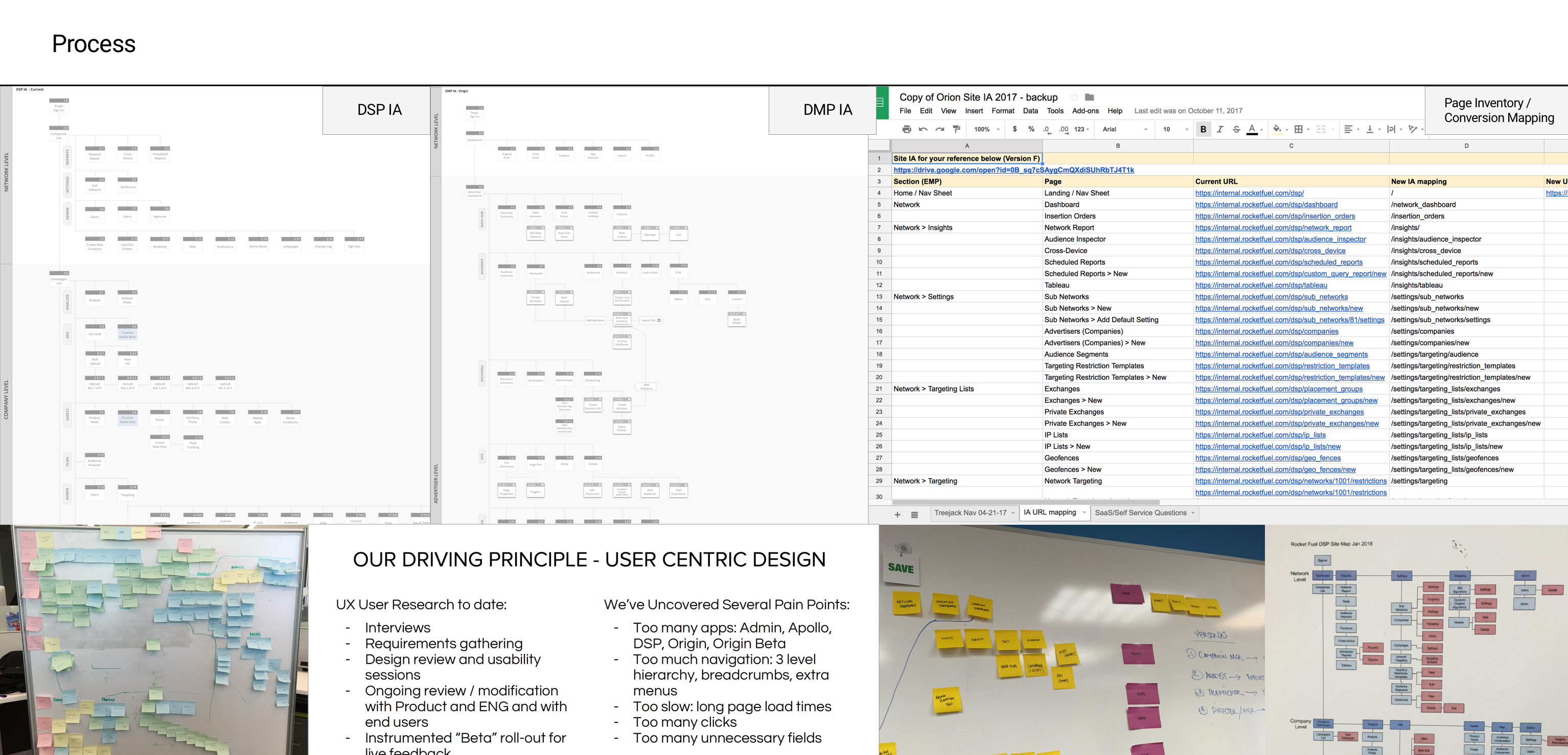1568x755 pixels.
Task: Select the Paint format roller icon
Action: [x=956, y=129]
